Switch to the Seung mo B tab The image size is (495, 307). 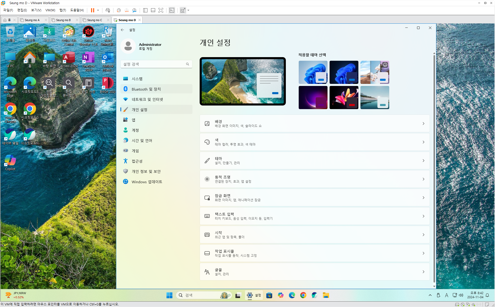click(63, 20)
